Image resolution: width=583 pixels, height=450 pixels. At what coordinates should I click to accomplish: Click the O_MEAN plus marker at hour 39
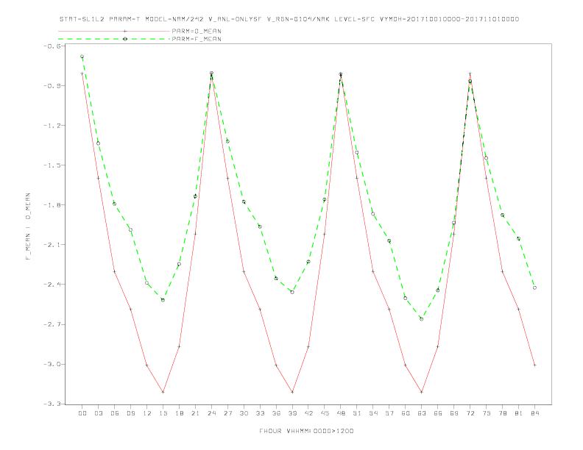pyautogui.click(x=292, y=392)
